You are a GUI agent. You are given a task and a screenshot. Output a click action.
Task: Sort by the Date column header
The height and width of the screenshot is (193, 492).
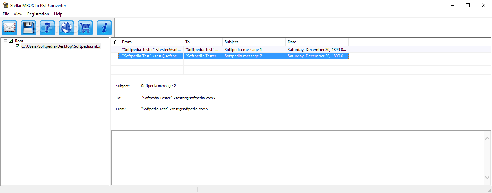tap(317, 42)
